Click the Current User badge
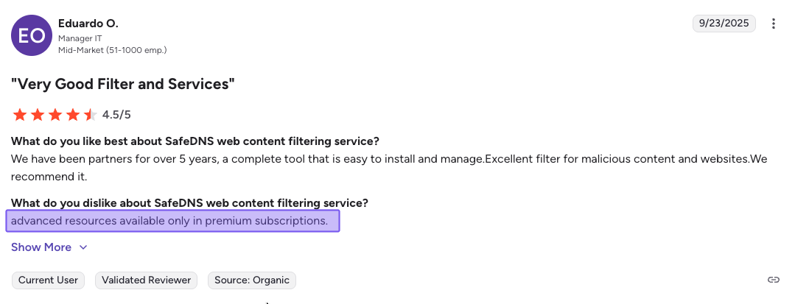 (x=49, y=280)
